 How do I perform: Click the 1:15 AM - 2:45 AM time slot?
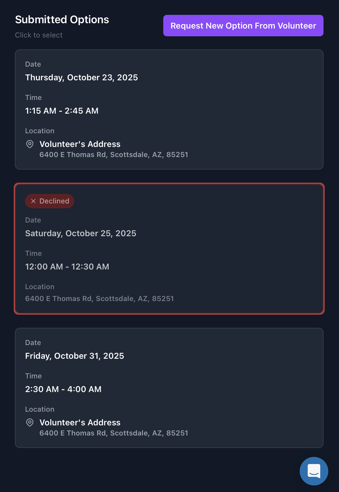coord(62,111)
